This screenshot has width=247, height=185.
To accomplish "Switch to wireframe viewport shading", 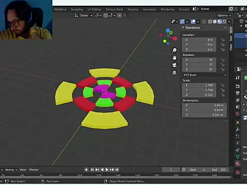I will pos(210,22).
